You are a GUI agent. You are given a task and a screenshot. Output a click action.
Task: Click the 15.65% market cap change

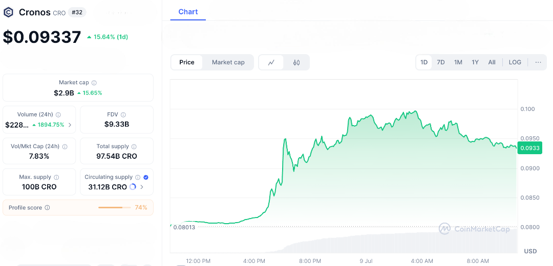90,93
